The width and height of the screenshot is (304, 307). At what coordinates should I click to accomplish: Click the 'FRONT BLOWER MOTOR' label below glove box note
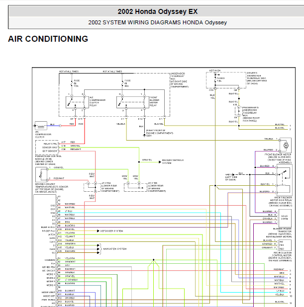pos(278,154)
